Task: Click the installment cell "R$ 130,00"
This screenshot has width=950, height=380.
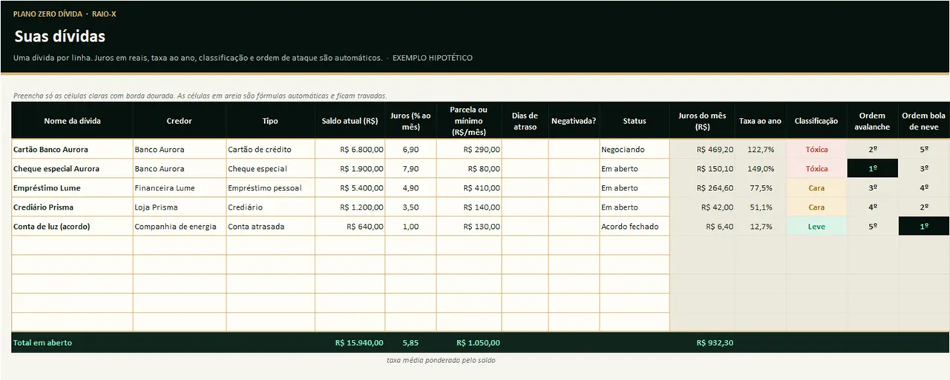Action: [469, 226]
